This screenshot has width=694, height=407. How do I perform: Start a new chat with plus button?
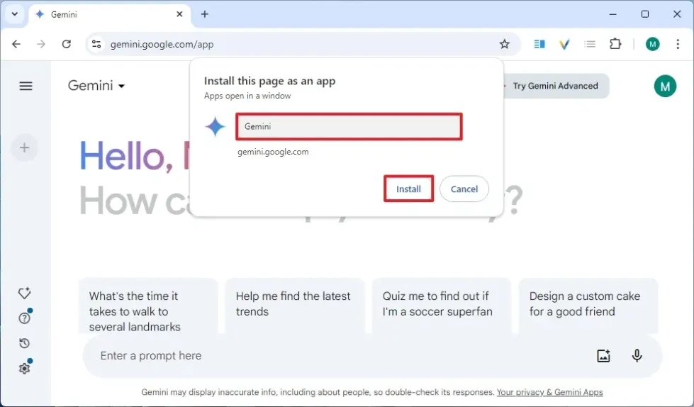click(24, 147)
